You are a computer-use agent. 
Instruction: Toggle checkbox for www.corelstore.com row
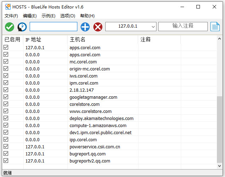[x=6, y=111]
